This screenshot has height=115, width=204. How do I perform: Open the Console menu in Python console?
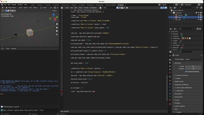tap(13, 49)
